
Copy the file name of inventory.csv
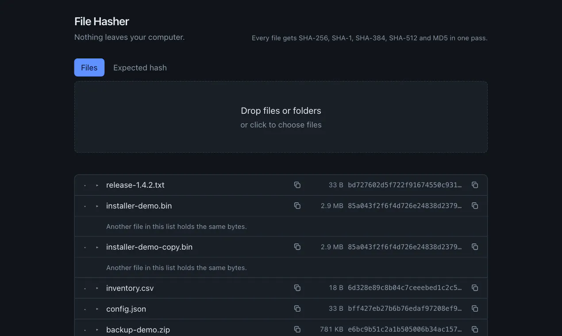[x=297, y=288]
